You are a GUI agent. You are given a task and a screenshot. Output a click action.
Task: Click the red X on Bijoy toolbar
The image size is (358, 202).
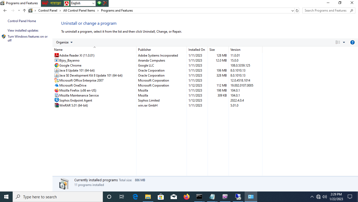coord(105,3)
